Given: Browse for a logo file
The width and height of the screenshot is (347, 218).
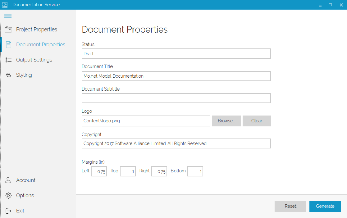Looking at the screenshot, I should pos(226,121).
